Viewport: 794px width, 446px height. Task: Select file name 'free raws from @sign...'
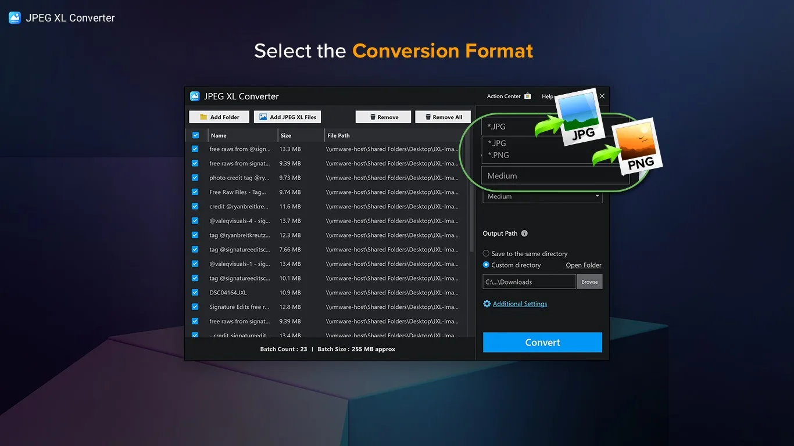pos(239,149)
